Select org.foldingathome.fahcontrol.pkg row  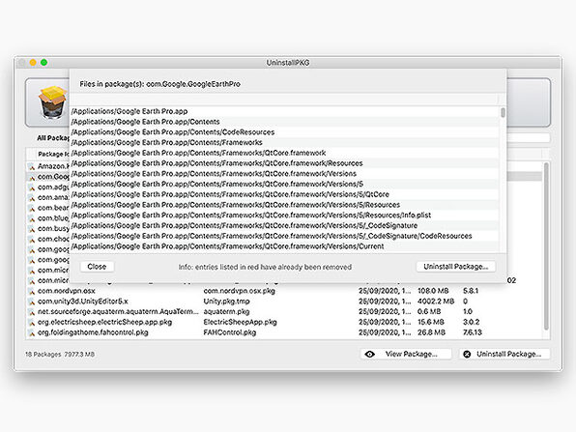tap(284, 332)
